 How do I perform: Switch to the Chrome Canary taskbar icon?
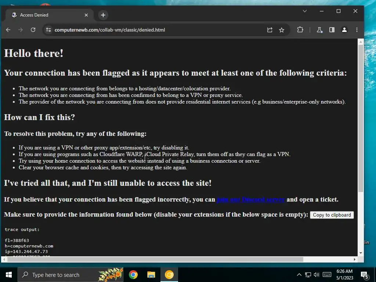[169, 275]
